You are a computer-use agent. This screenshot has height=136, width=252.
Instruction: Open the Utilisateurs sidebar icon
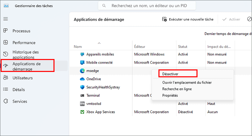pos(5,78)
